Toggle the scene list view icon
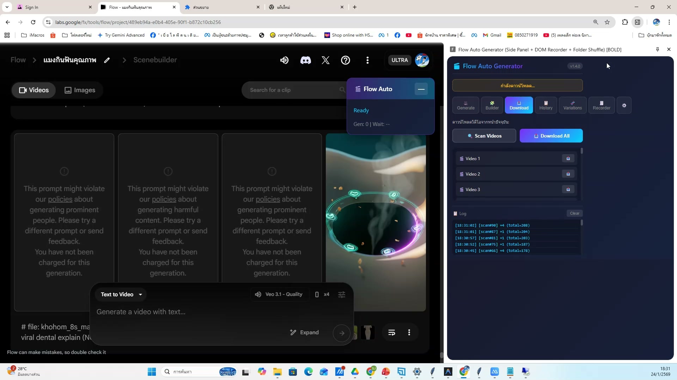Screen dimensions: 677x380 [392, 332]
